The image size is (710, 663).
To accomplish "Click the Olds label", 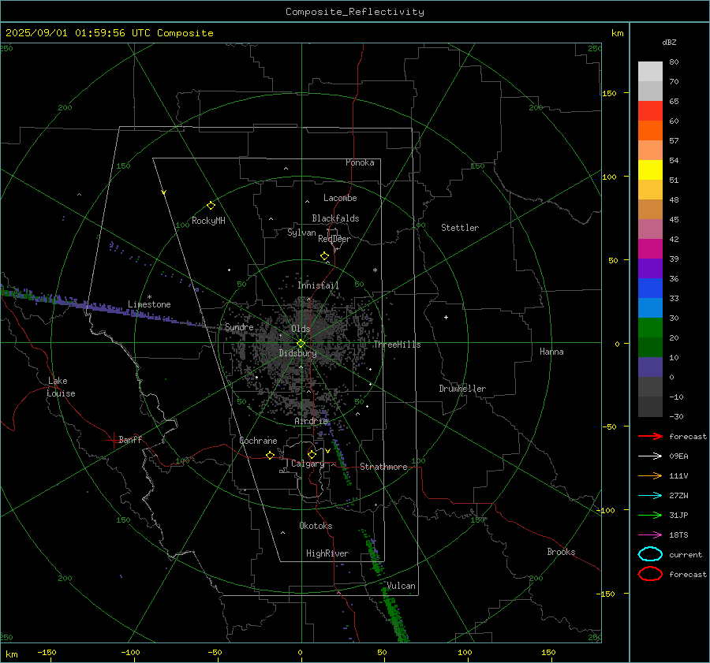I will (301, 329).
